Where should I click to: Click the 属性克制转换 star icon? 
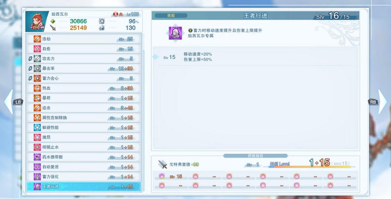click(x=37, y=118)
